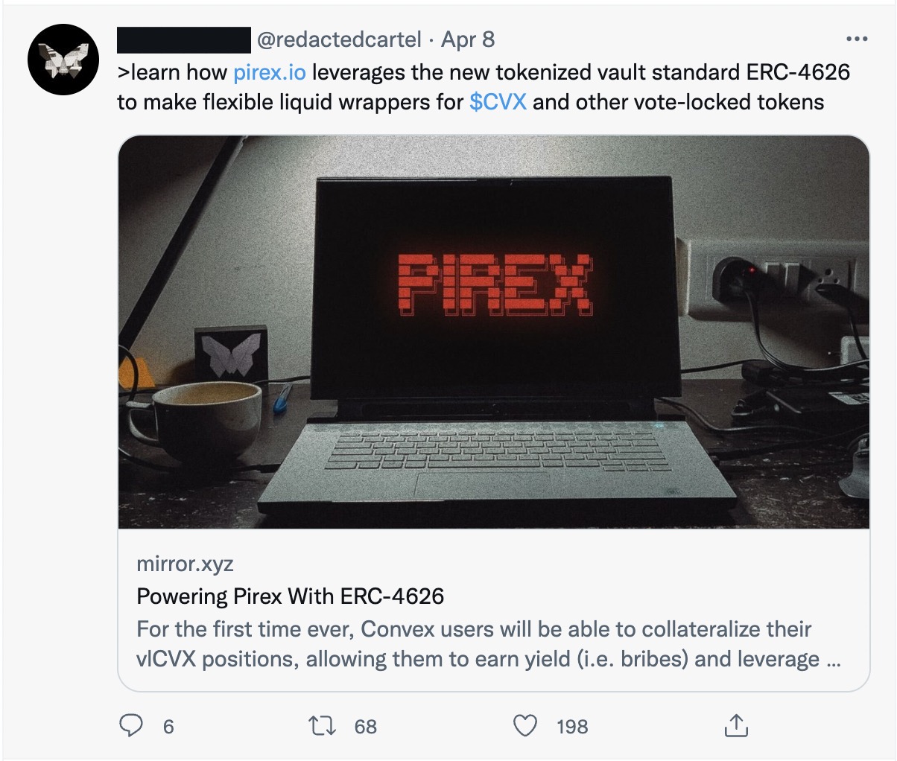
Task: Click the redacted display name
Action: coord(184,39)
